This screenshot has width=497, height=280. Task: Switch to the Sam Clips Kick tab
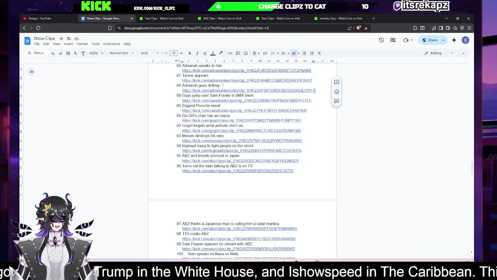click(164, 18)
